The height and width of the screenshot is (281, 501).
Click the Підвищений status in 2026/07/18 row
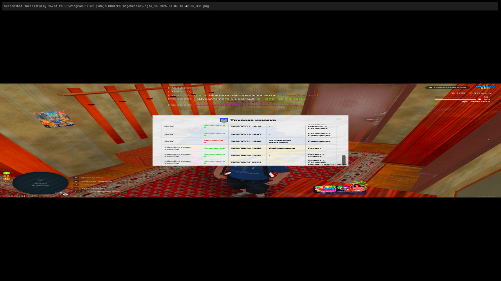click(214, 134)
